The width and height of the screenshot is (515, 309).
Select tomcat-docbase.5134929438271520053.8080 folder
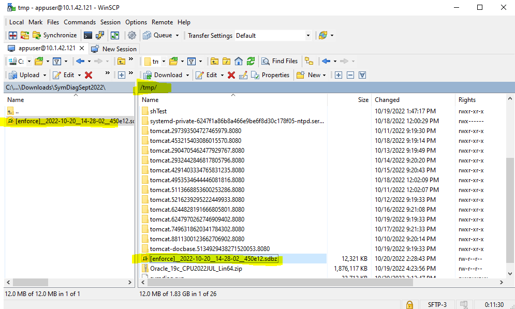tap(210, 248)
